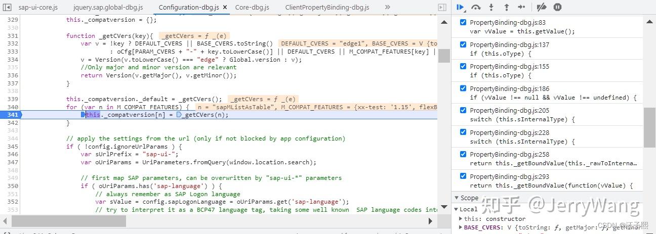Click 'Global.version' on line 334
656x234 pixels.
pyautogui.click(x=257, y=60)
